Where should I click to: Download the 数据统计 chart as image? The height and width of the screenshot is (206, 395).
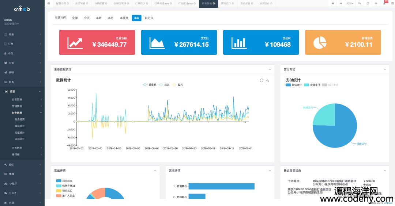pyautogui.click(x=267, y=80)
